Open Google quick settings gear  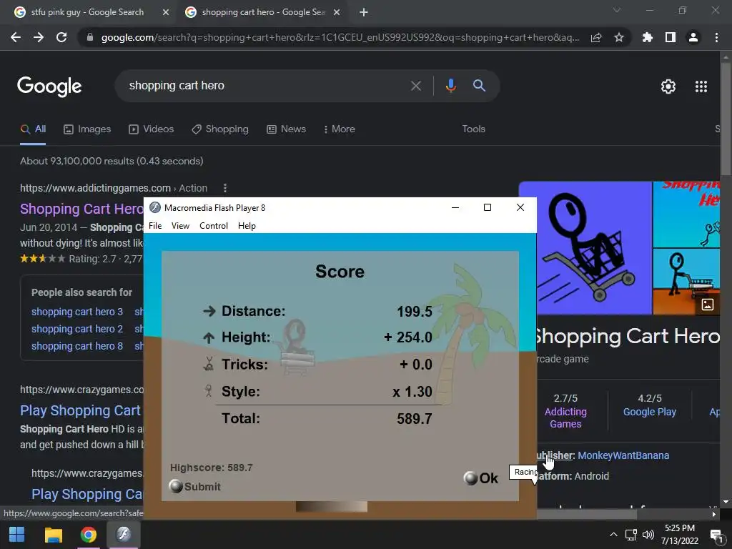(668, 86)
